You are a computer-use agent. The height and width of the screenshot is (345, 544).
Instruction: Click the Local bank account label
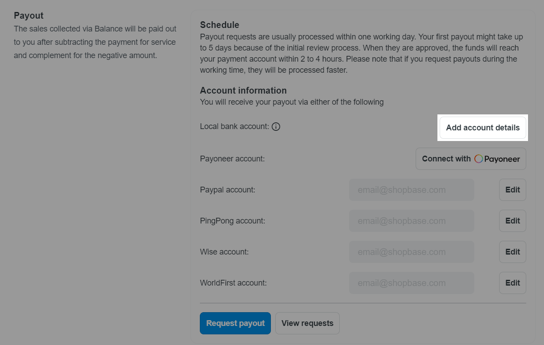(x=234, y=127)
